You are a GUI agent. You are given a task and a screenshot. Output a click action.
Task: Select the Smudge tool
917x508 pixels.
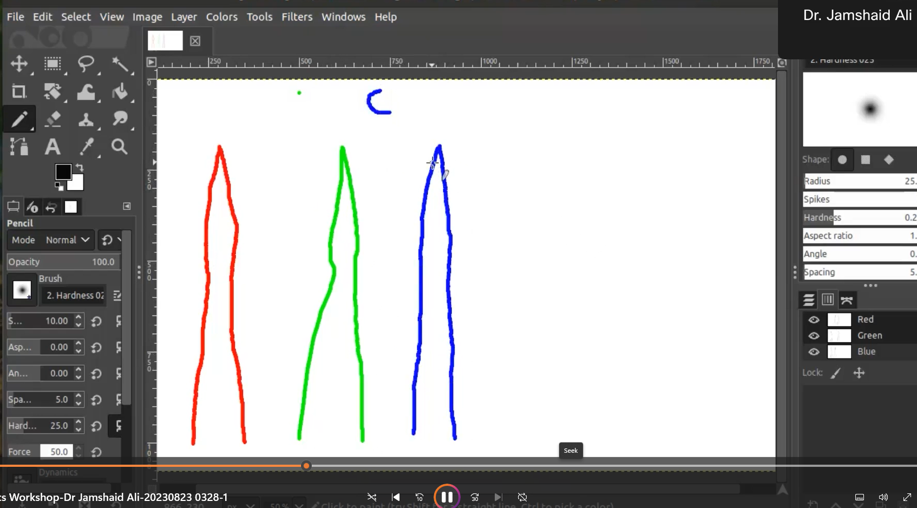coord(120,119)
